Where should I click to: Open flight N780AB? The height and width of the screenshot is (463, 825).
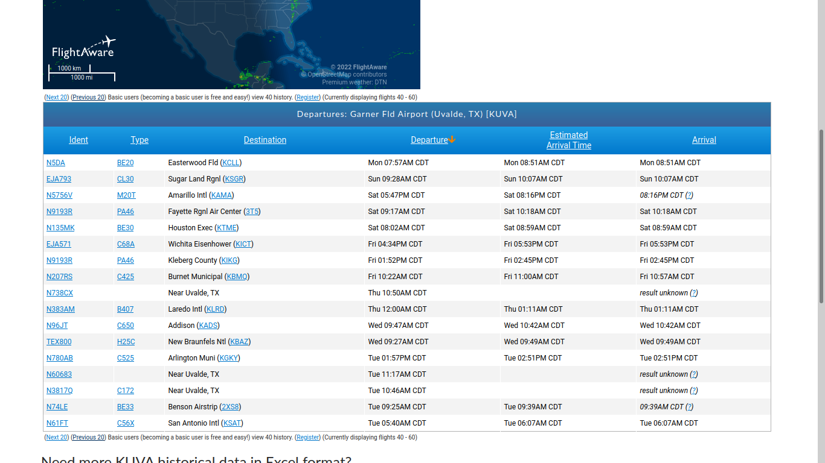(60, 358)
